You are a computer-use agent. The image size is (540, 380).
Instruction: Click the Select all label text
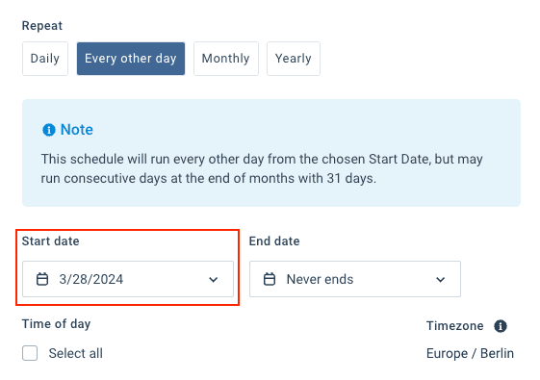[76, 353]
